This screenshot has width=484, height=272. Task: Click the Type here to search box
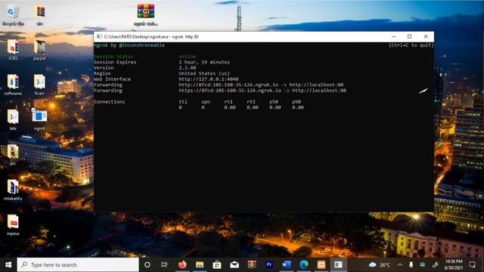pos(78,264)
